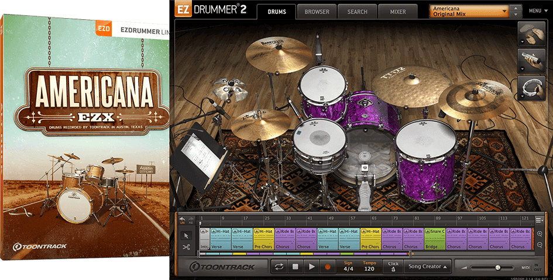553x280 pixels.
Task: Select the tambourine percussion slot
Action: [x=532, y=88]
